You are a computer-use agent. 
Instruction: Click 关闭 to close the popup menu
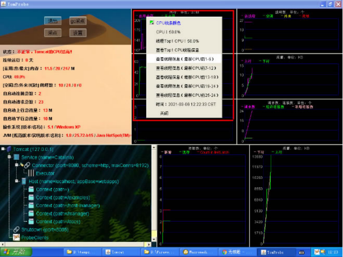point(184,113)
